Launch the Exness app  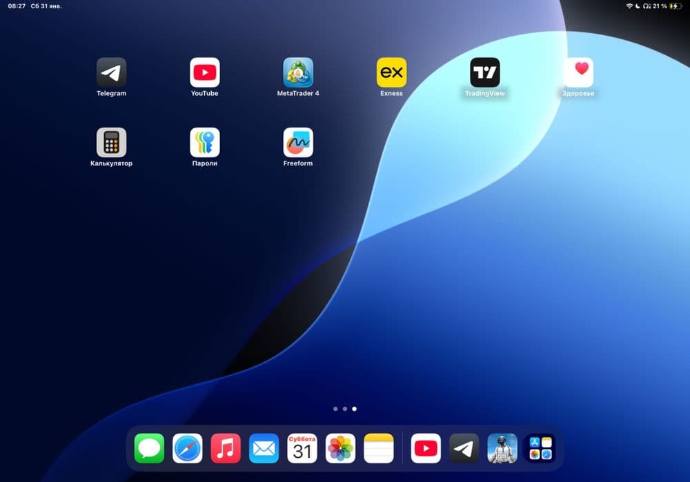coord(391,72)
